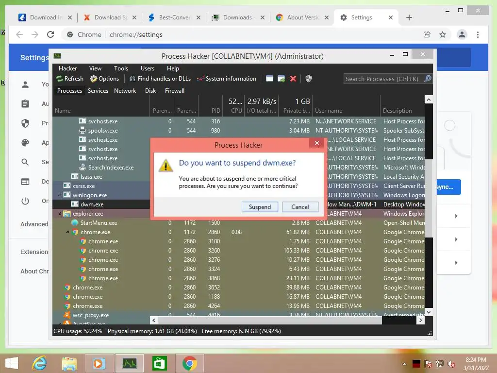Cancel the suspend dwm.exe dialog
Screen dimensions: 497x373
[x=300, y=207]
